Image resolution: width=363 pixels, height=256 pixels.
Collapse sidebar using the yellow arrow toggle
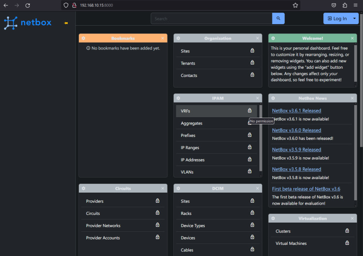coord(66,23)
